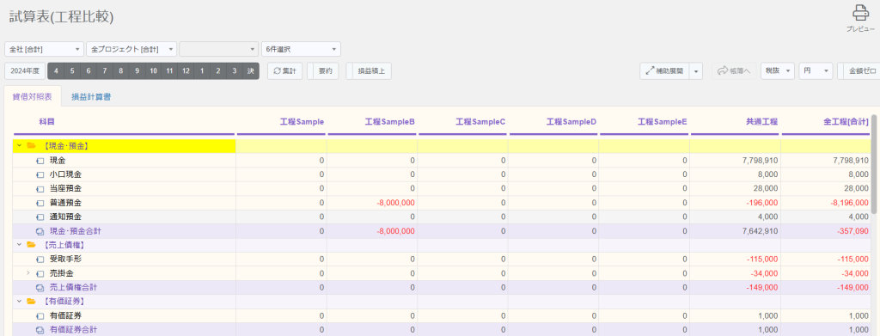Open the arrow next to 補助展開
The width and height of the screenshot is (880, 336).
tap(696, 71)
